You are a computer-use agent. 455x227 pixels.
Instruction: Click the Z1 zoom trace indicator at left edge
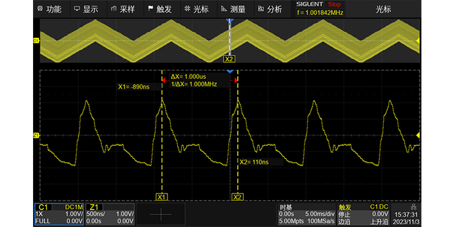click(x=36, y=135)
